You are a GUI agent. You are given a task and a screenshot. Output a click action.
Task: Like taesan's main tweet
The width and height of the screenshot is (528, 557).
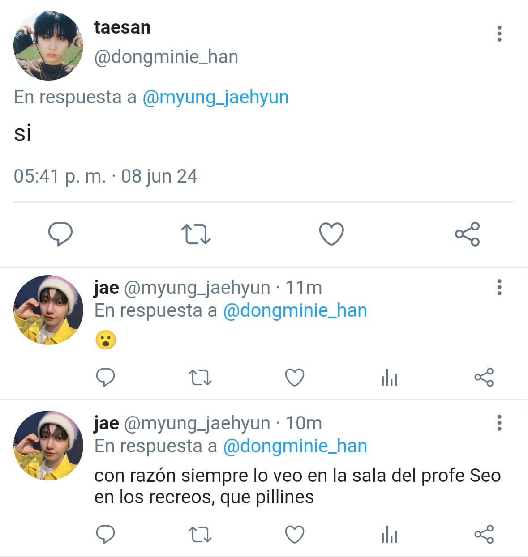(331, 234)
